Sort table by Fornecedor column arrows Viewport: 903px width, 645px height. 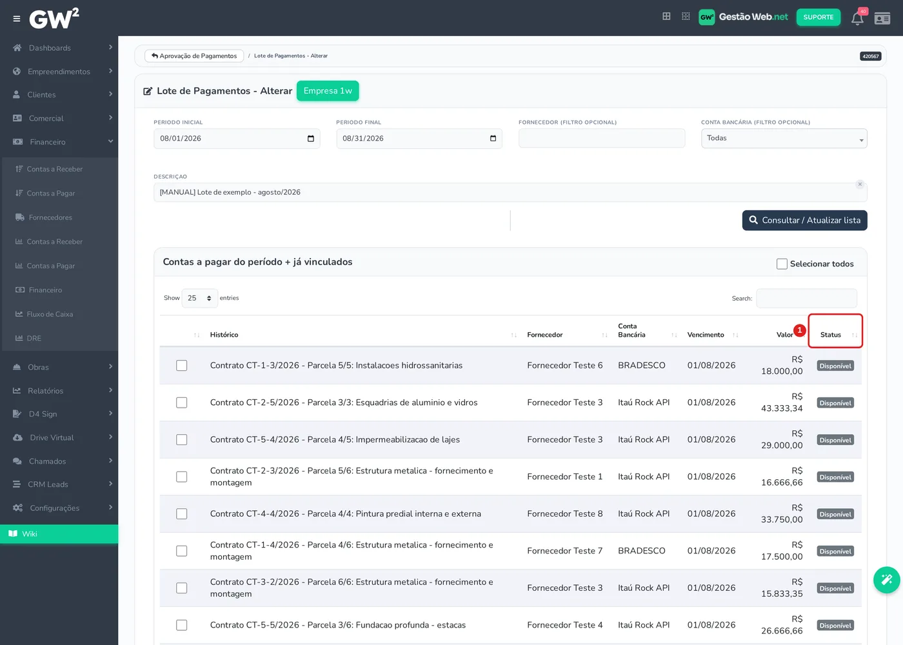click(x=604, y=335)
